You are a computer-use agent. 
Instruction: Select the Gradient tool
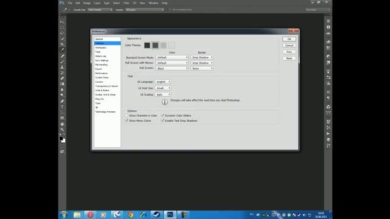click(62, 84)
